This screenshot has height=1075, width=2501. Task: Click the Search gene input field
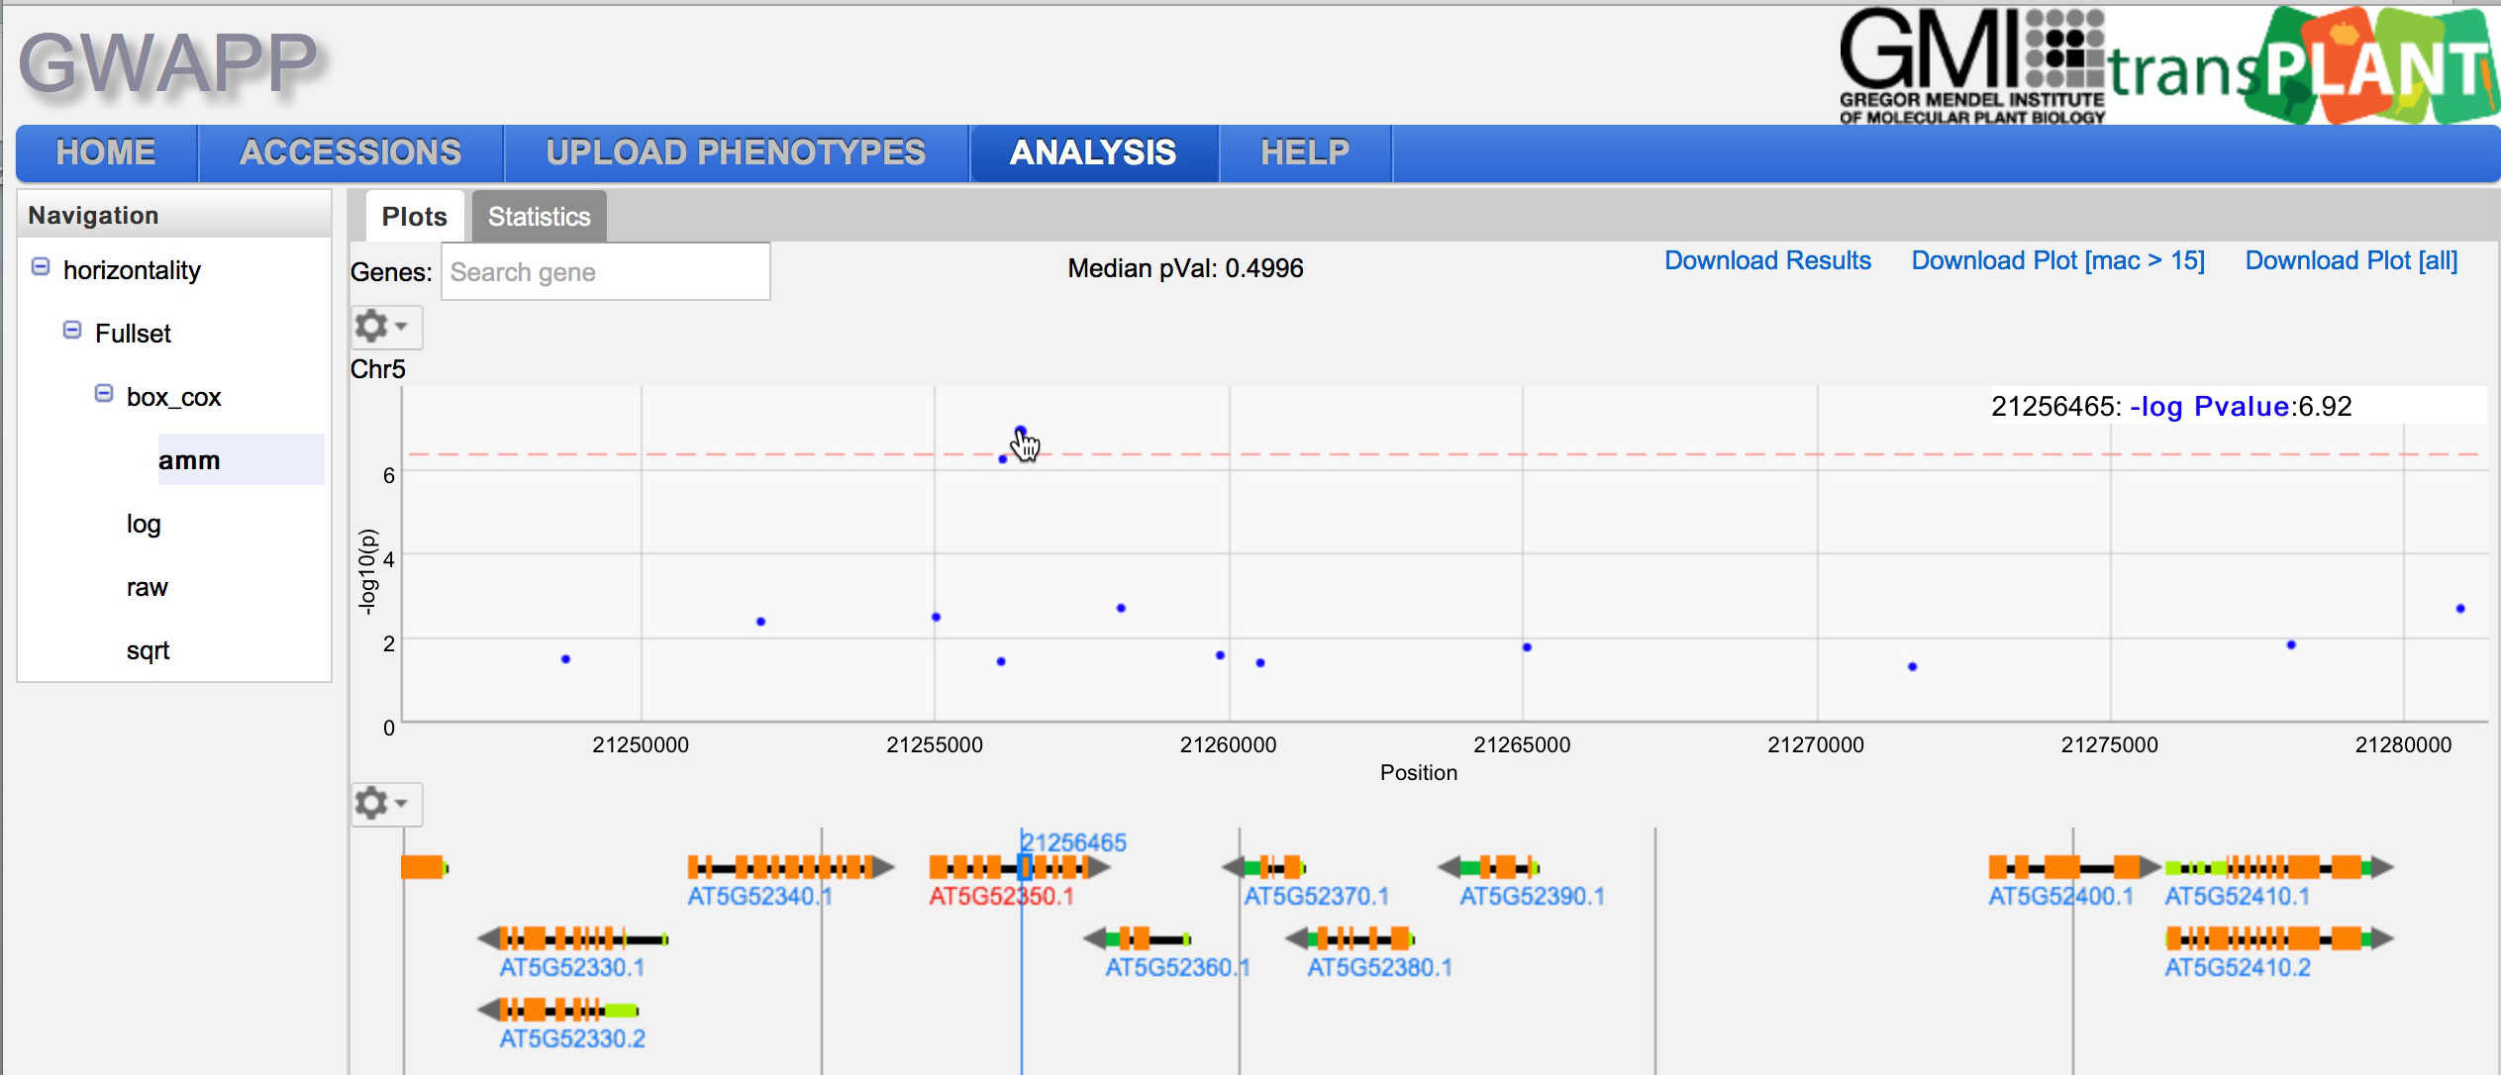605,272
